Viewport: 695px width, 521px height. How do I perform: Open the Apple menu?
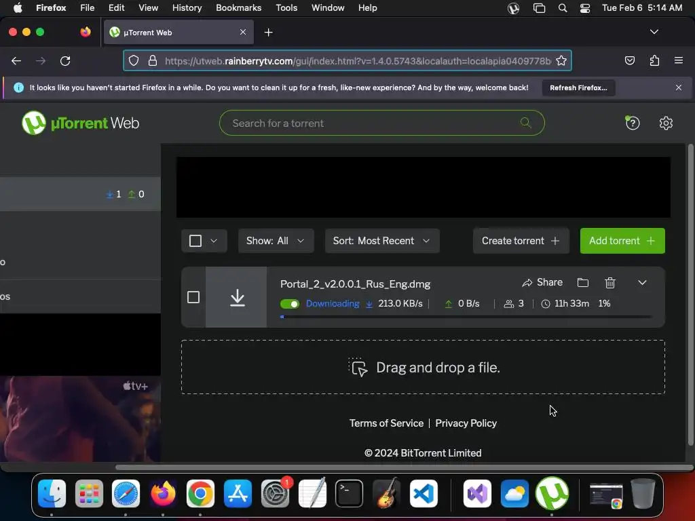click(x=18, y=8)
